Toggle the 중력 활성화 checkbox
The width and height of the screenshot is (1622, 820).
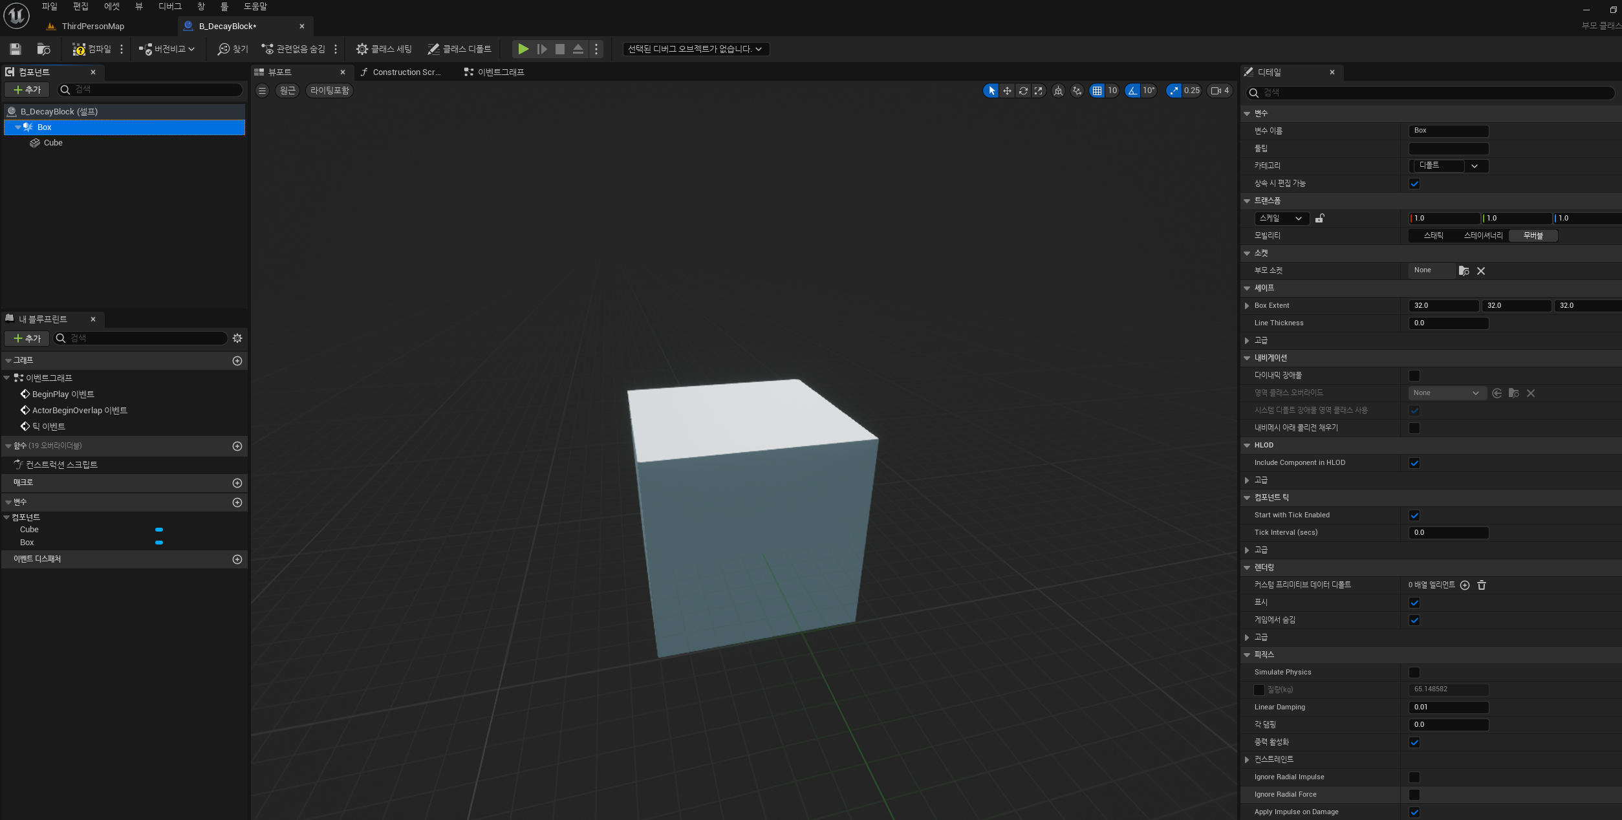(x=1414, y=742)
